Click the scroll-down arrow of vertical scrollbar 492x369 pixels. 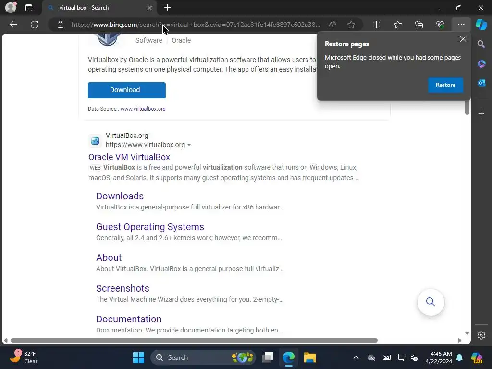pos(467,333)
